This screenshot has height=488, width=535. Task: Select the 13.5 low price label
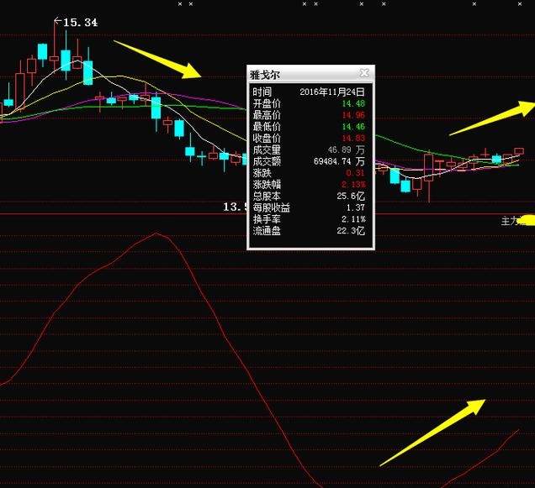(x=233, y=207)
